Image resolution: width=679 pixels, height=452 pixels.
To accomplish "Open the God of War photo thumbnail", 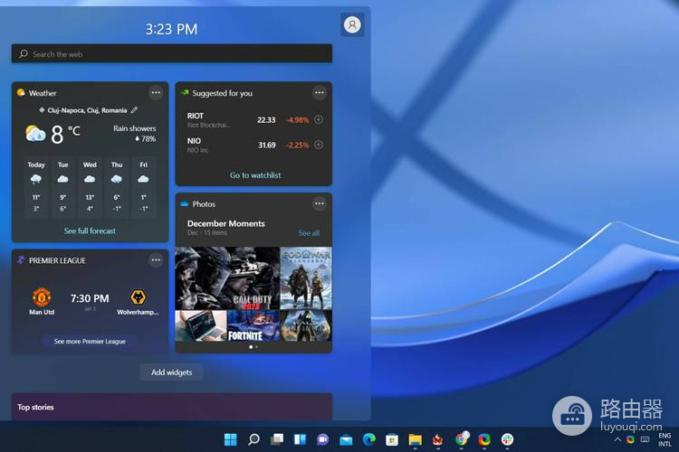I will pyautogui.click(x=305, y=278).
